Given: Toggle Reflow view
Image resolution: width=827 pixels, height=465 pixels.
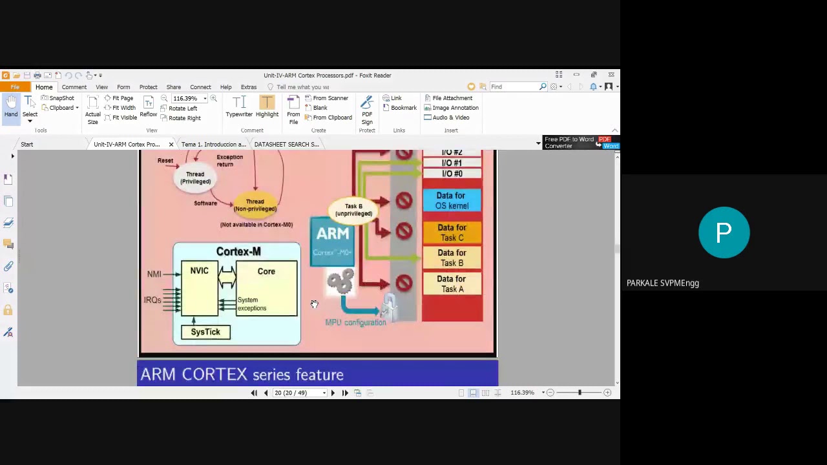Looking at the screenshot, I should click(148, 107).
